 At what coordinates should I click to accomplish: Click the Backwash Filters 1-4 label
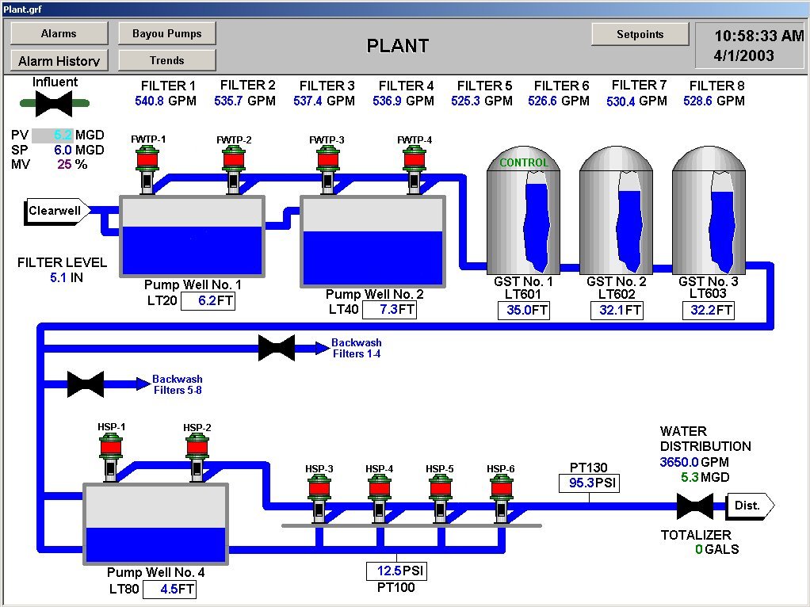357,348
